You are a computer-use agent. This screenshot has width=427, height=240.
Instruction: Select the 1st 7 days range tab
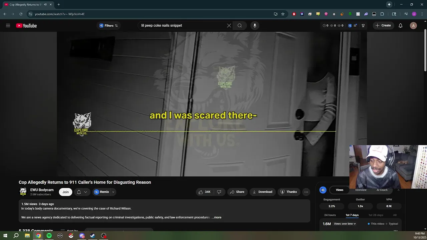tap(352, 215)
